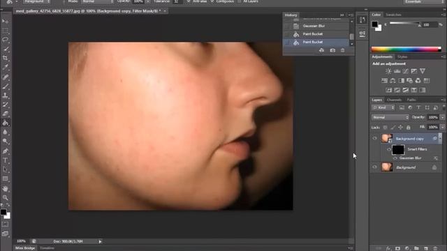This screenshot has height=251, width=447.
Task: Toggle Gaussian Blur filter visibility
Action: (x=395, y=158)
